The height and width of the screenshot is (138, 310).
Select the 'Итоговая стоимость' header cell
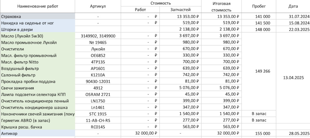[x=222, y=6]
